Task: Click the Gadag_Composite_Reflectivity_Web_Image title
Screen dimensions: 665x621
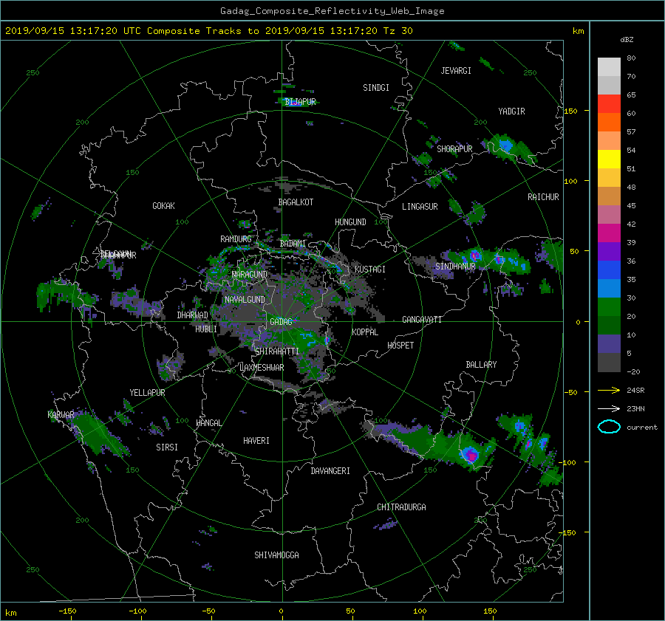Action: tap(332, 11)
